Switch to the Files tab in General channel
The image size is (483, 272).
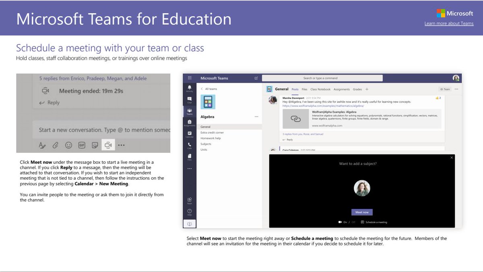[x=304, y=89]
